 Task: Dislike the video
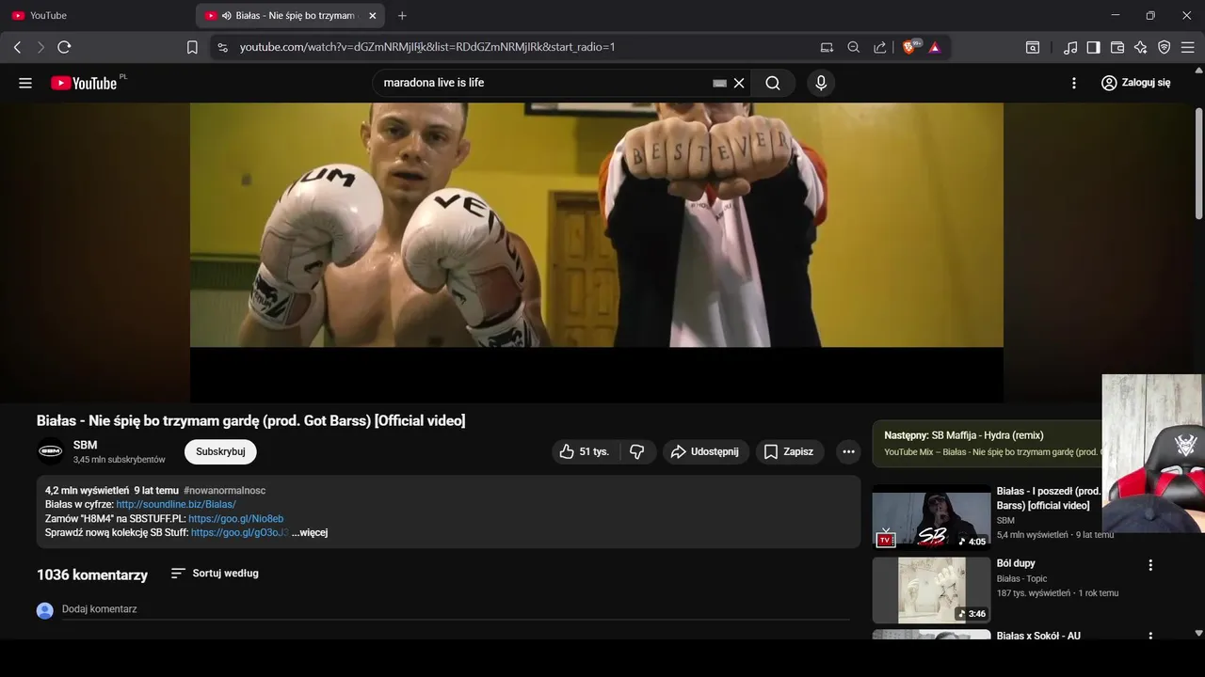(637, 452)
